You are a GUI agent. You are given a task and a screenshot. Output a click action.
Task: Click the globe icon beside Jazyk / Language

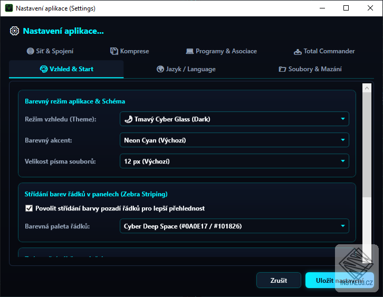click(x=160, y=69)
